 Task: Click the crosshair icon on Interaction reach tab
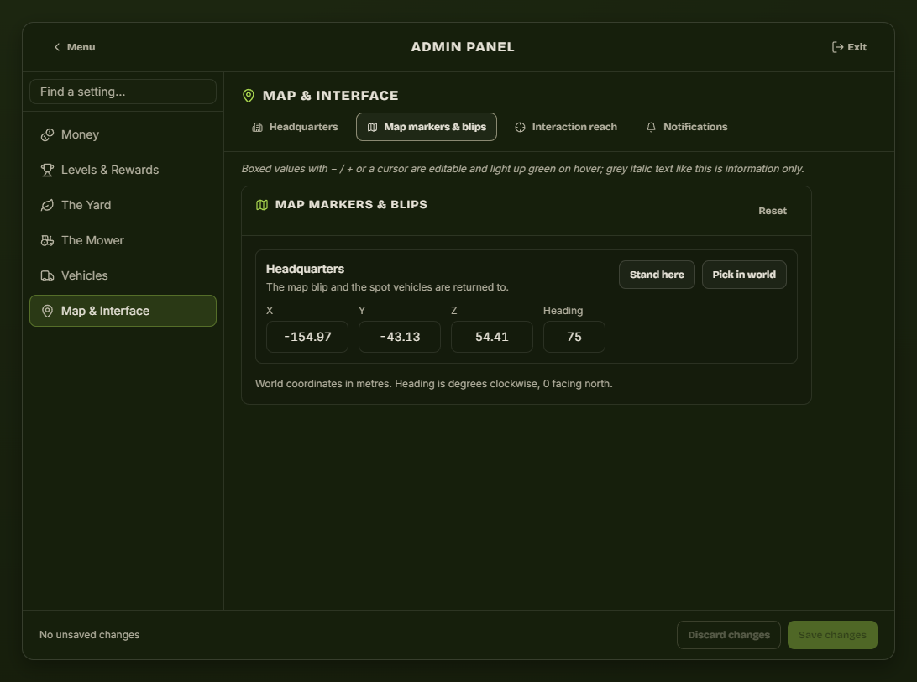520,127
